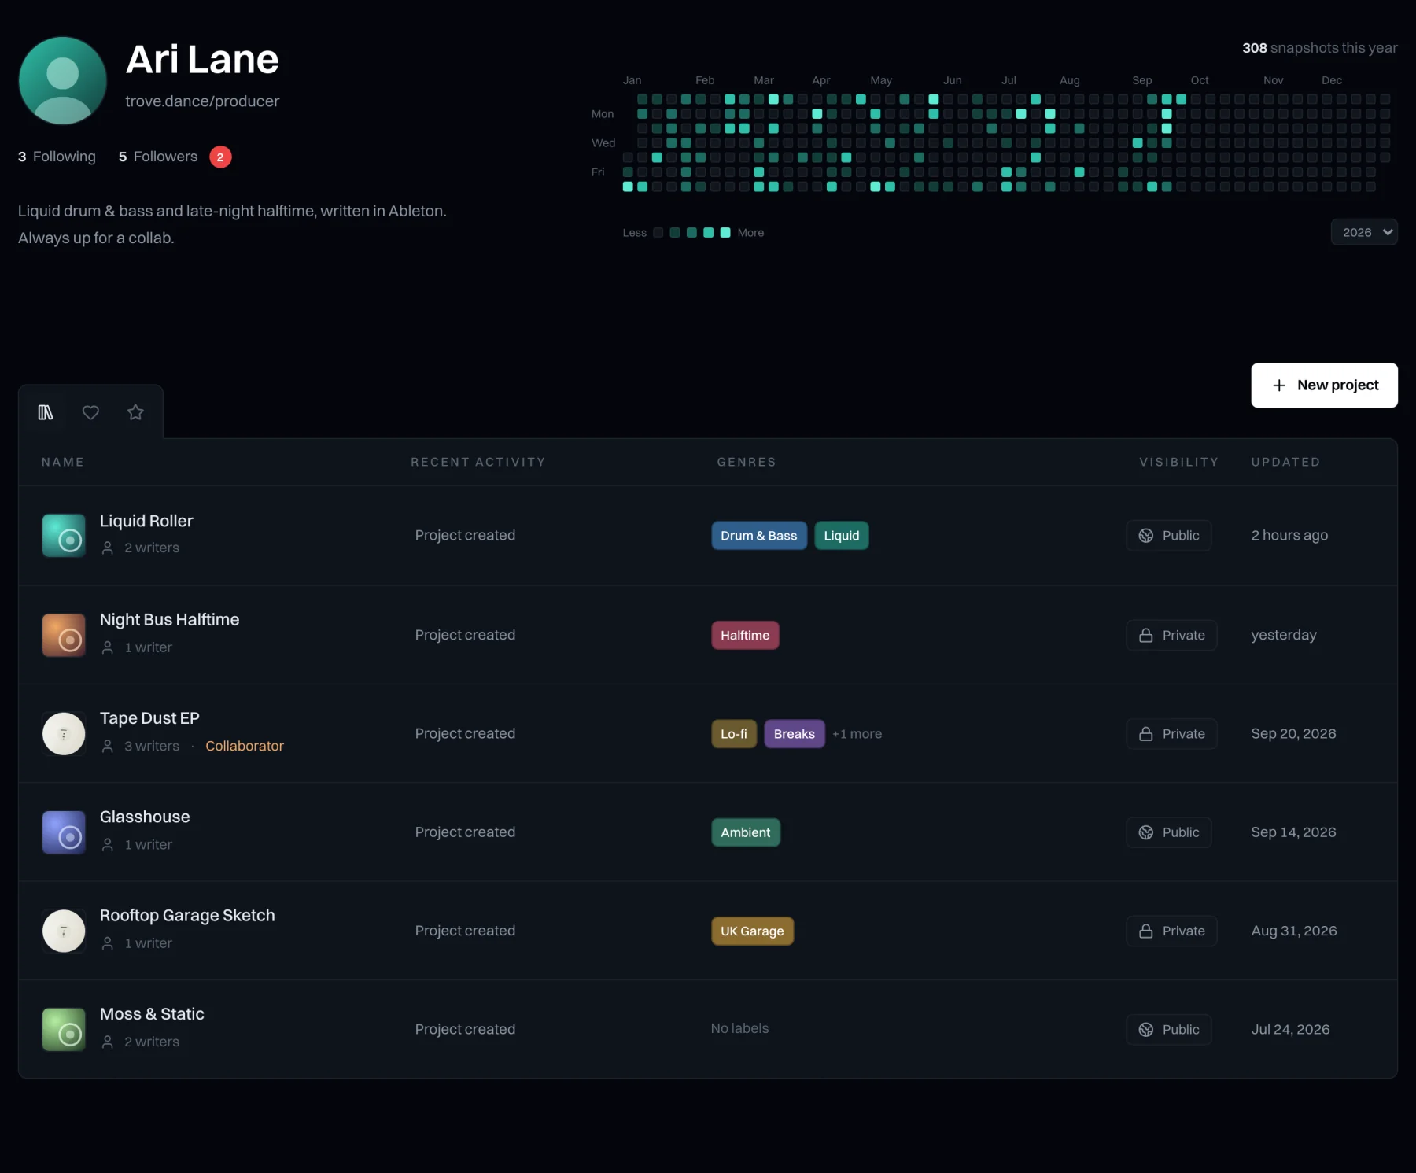This screenshot has width=1416, height=1173.
Task: Sort by the Updated column header
Action: tap(1285, 462)
